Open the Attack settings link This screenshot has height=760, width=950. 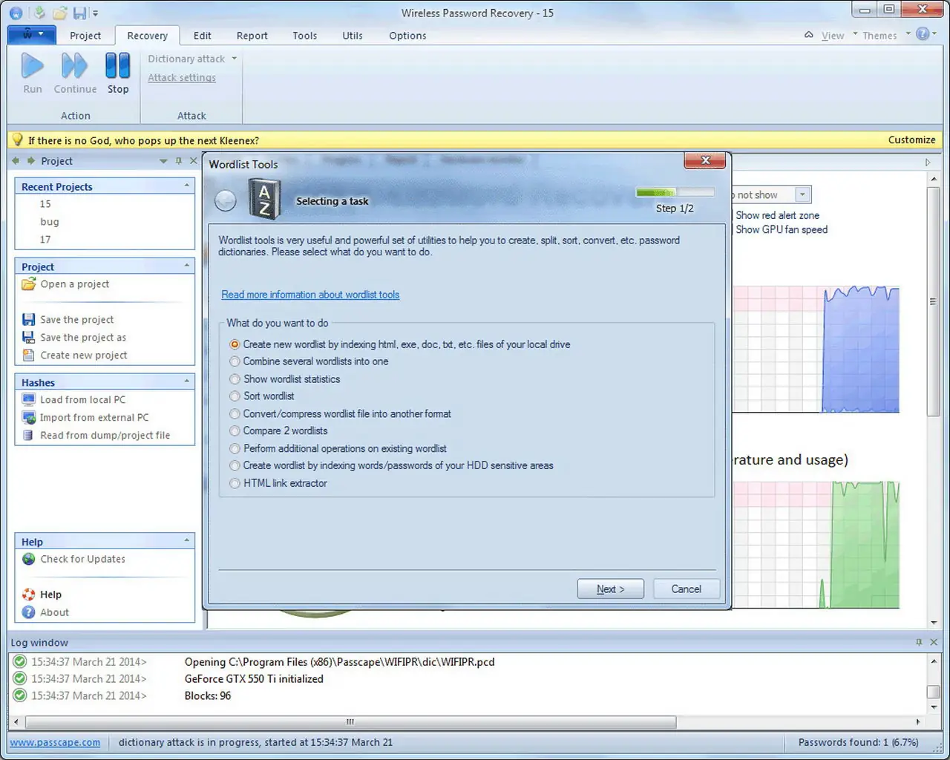click(182, 77)
